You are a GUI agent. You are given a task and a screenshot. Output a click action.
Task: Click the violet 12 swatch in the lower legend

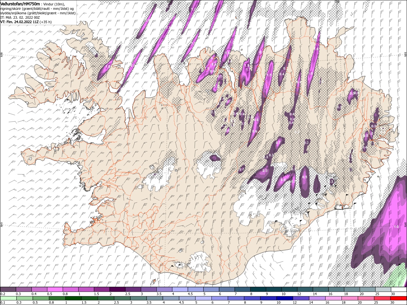[x=301, y=298]
